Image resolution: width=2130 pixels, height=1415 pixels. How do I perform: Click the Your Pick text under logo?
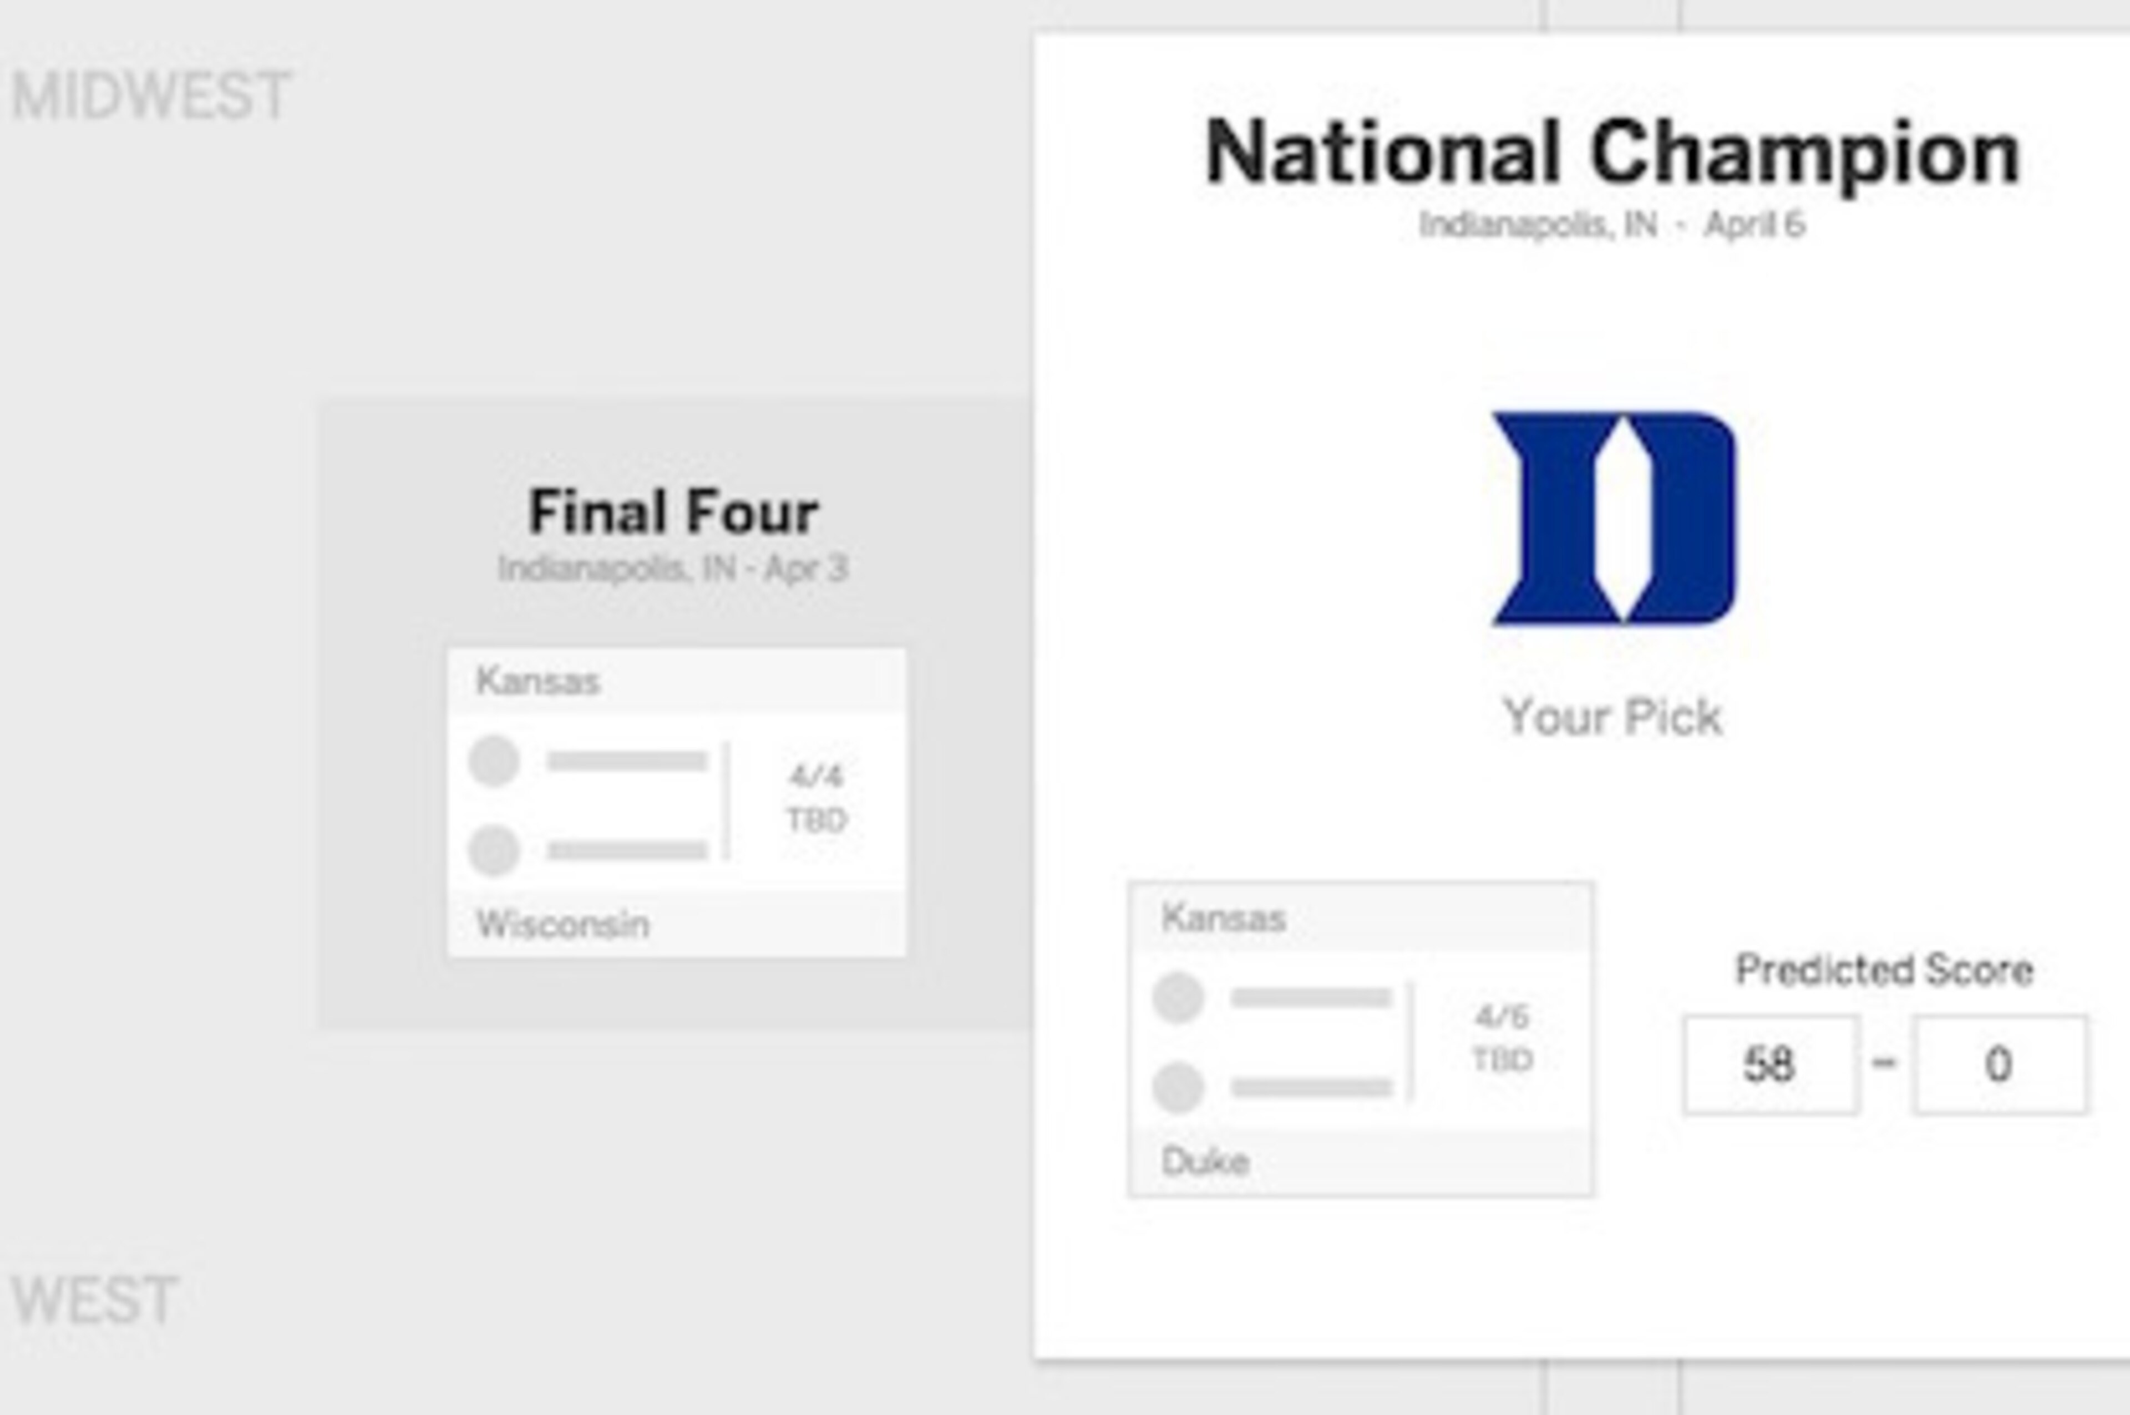click(x=1613, y=717)
